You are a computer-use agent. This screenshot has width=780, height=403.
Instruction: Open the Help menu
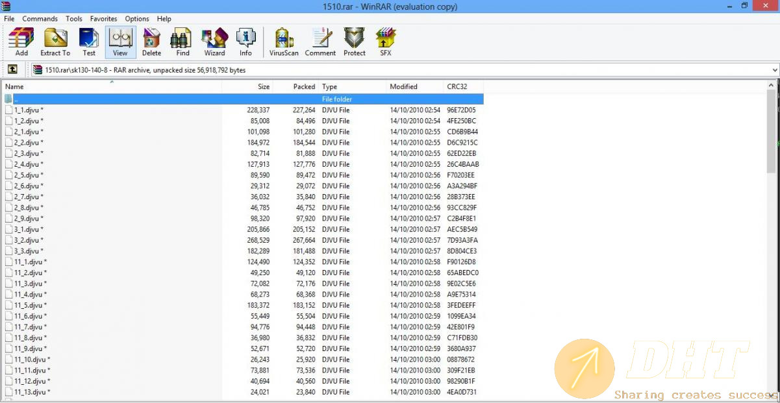pos(164,19)
